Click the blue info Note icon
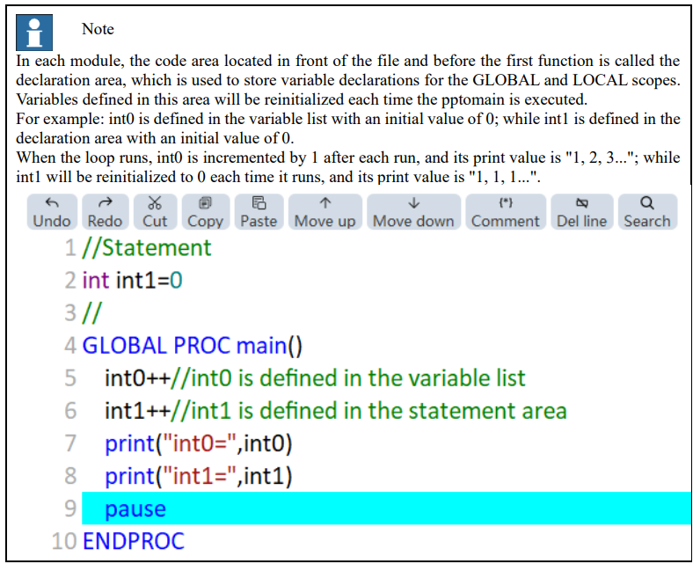693x564 pixels. pyautogui.click(x=34, y=33)
